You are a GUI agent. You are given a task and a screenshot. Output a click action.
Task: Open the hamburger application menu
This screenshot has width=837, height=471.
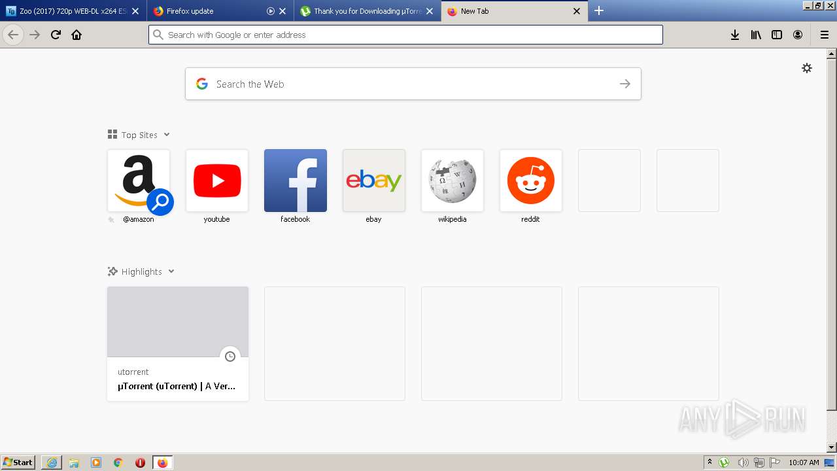click(825, 35)
